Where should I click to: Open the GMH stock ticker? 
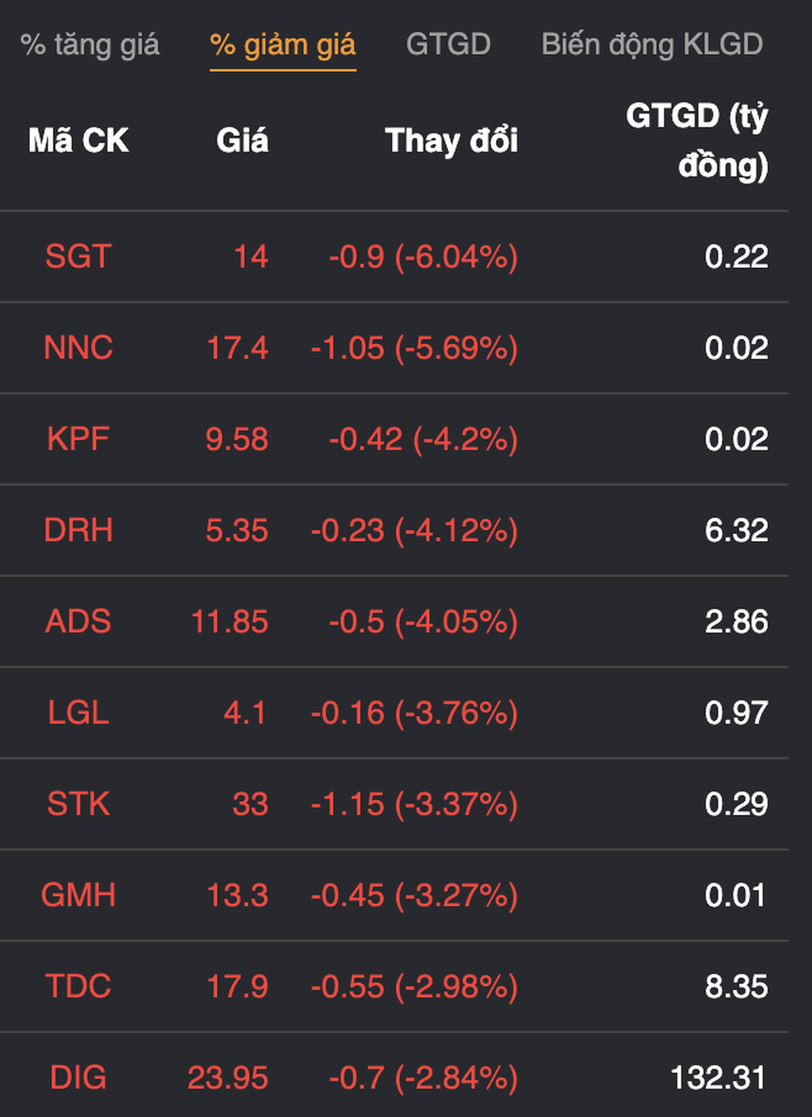point(78,896)
